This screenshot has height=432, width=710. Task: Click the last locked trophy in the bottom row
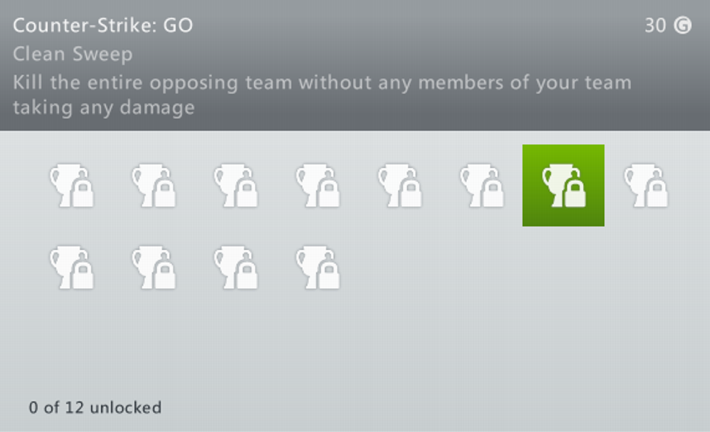(317, 266)
